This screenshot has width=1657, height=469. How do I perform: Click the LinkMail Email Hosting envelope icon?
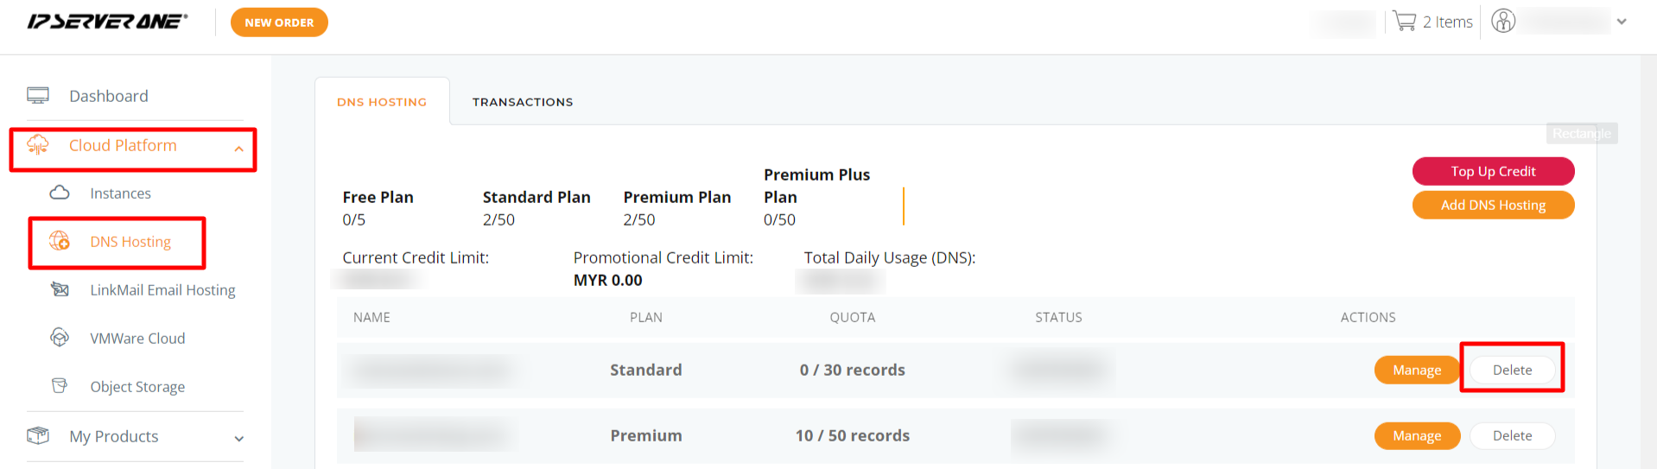click(60, 289)
